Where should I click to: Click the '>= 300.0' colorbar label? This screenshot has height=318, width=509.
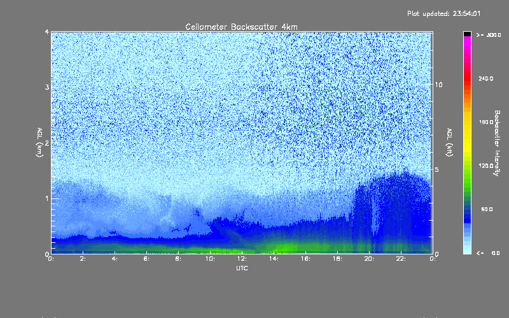point(489,35)
